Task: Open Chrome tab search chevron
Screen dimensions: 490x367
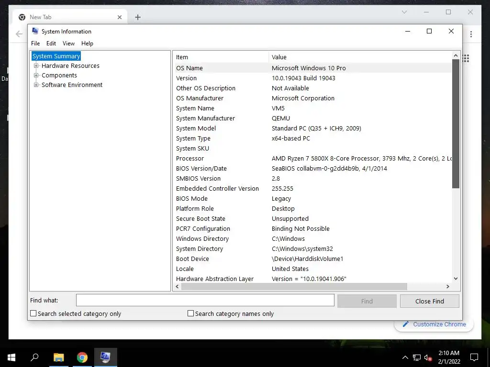Action: (x=404, y=12)
